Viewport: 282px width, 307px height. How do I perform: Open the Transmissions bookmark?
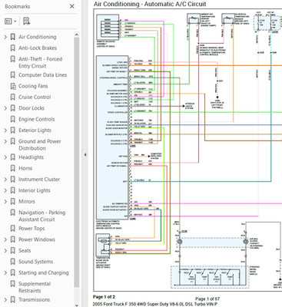[x=34, y=299]
